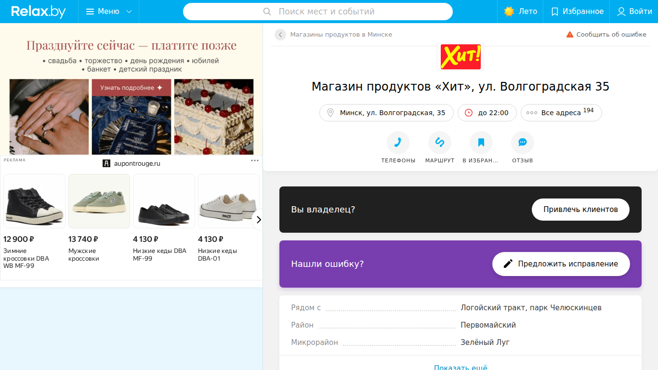Click the Отзыв review icon
This screenshot has width=658, height=370.
click(x=523, y=143)
